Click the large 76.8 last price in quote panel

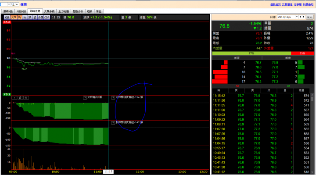pyautogui.click(x=225, y=26)
